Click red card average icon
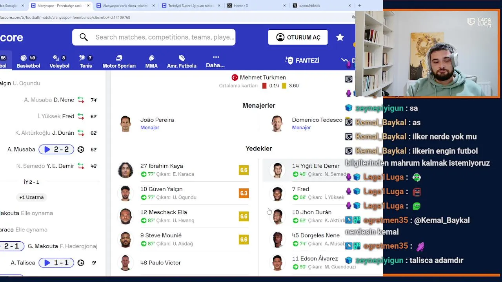Screen dimensions: 502x282 pos(264,86)
